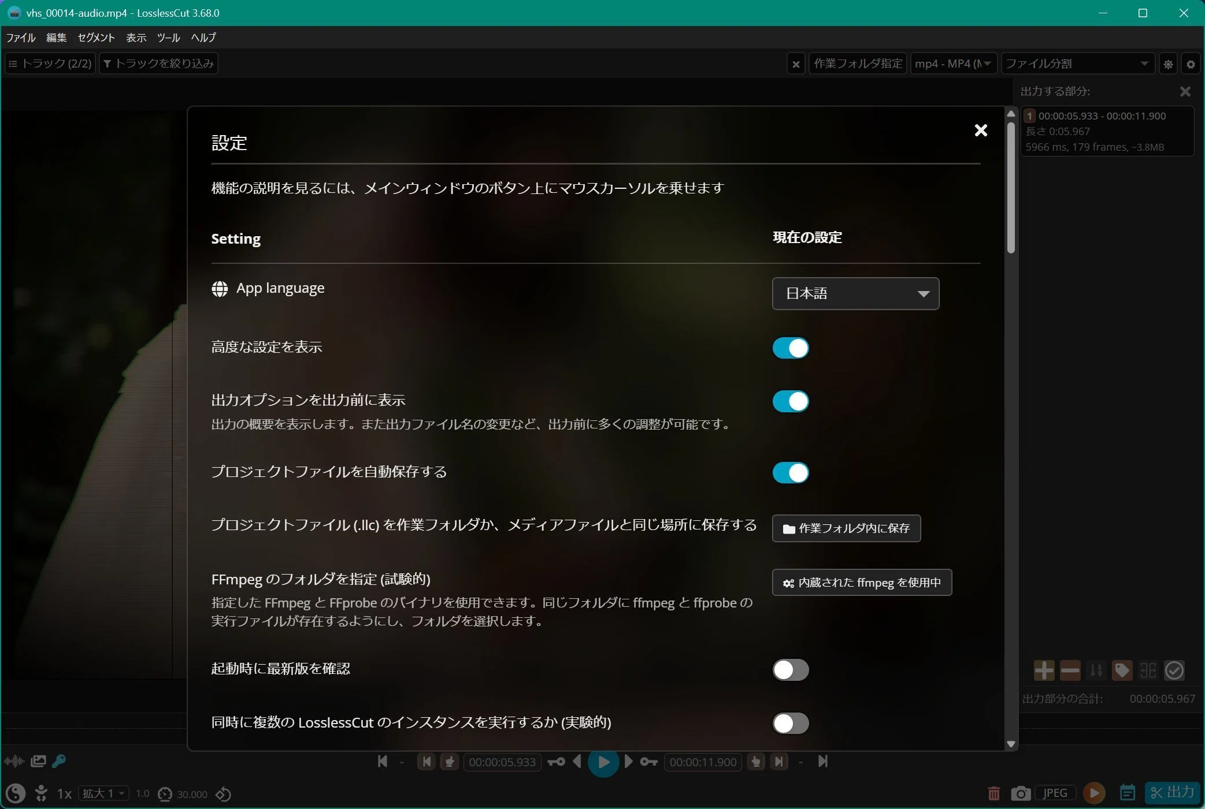This screenshot has height=809, width=1205.
Task: Enable multiple LosslessCut instances switch
Action: tap(791, 723)
